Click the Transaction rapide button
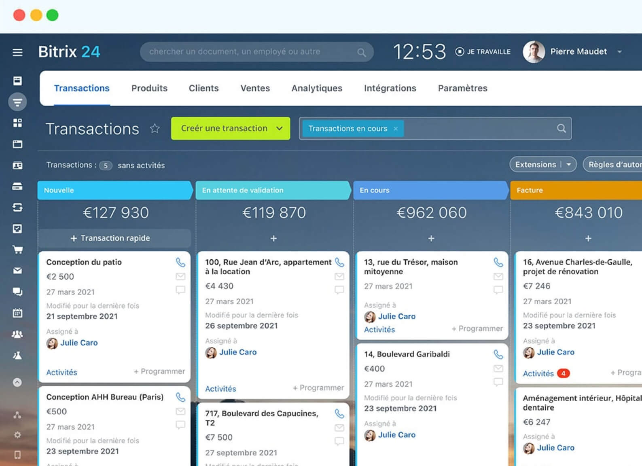The height and width of the screenshot is (466, 642). coord(114,238)
